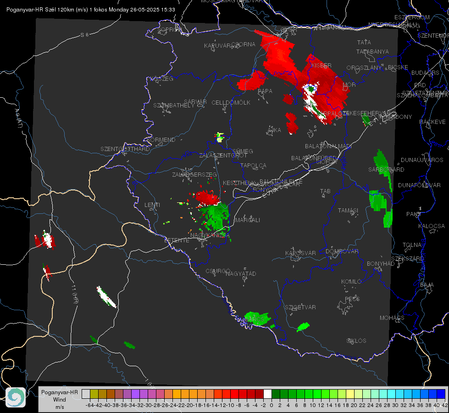Click the DUNAFOLDVAR city label
449x413 pixels.
419,185
